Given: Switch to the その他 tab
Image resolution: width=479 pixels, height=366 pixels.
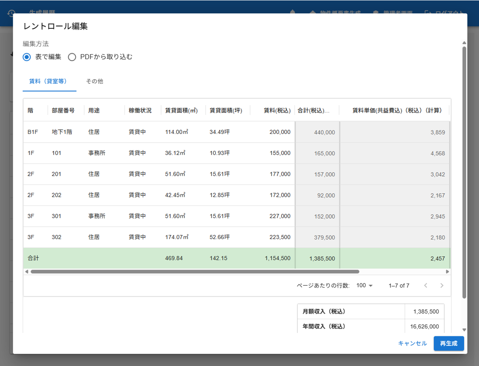Looking at the screenshot, I should [x=95, y=82].
